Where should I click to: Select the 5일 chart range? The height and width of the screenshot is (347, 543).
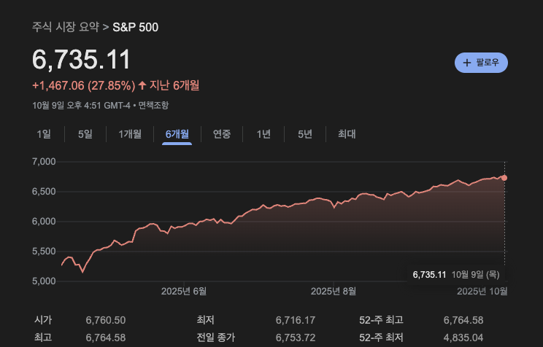pyautogui.click(x=85, y=134)
